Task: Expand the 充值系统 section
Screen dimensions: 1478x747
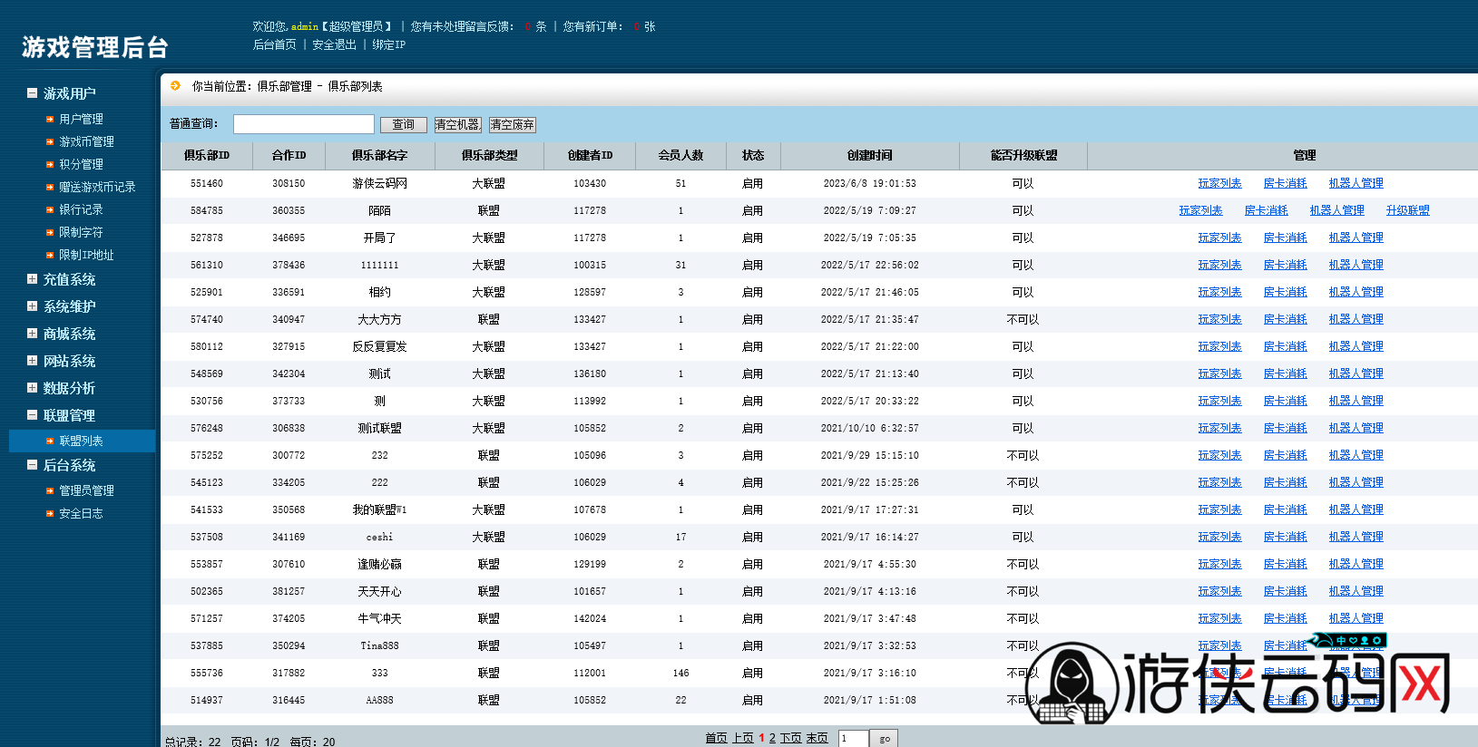Action: pyautogui.click(x=32, y=278)
